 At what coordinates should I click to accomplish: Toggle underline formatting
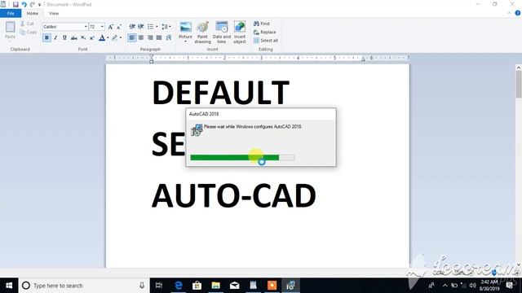[64, 38]
